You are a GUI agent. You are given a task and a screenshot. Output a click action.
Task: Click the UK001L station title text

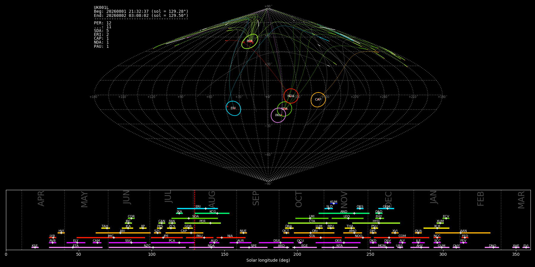tap(101, 7)
